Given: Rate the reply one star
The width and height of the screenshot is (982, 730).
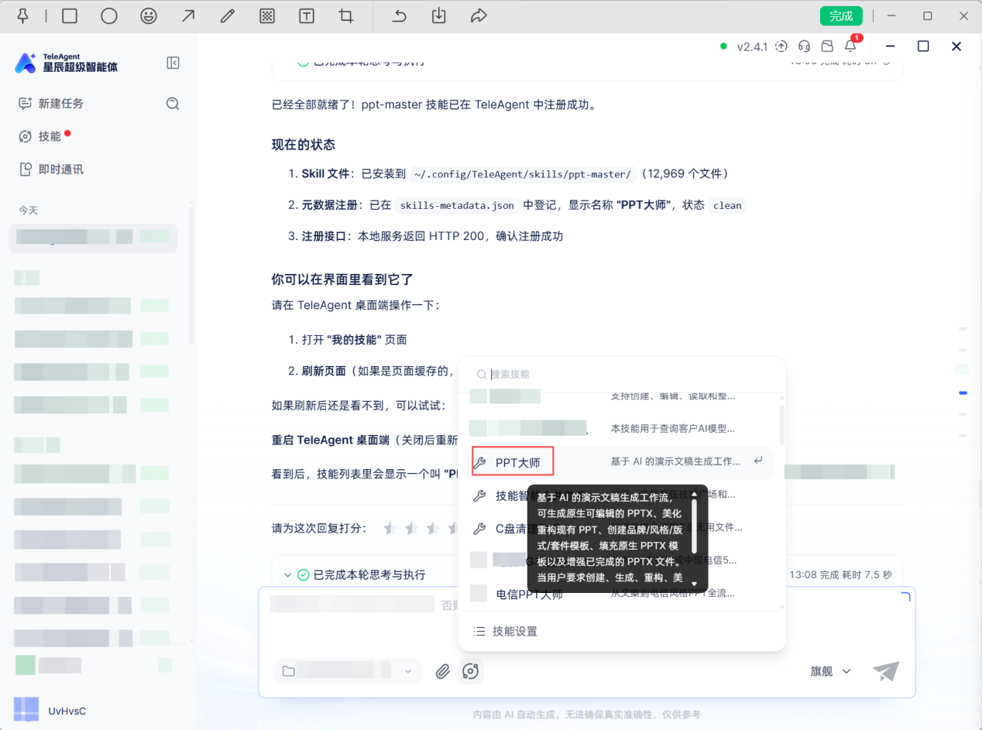Looking at the screenshot, I should 390,528.
